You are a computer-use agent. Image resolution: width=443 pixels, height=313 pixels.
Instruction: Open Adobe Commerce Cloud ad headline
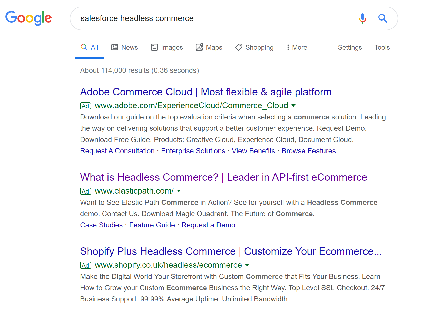[206, 92]
